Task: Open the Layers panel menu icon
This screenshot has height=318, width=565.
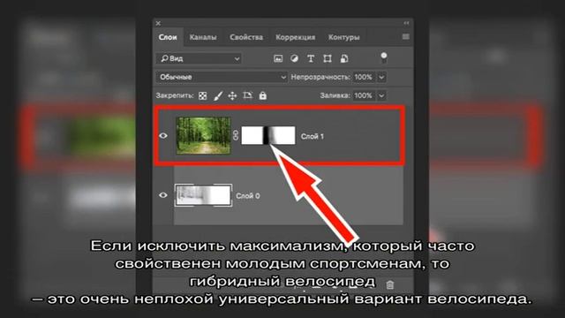Action: pos(405,37)
